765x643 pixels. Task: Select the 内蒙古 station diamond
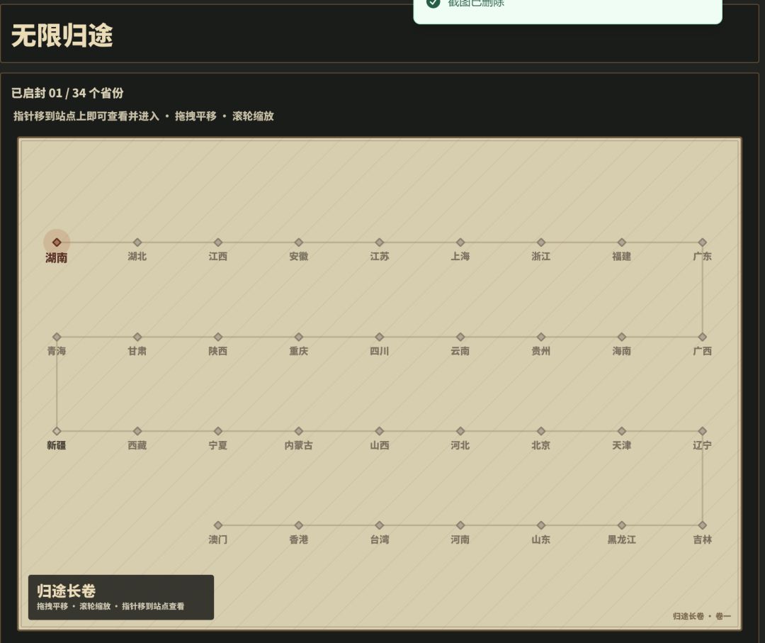tap(299, 431)
